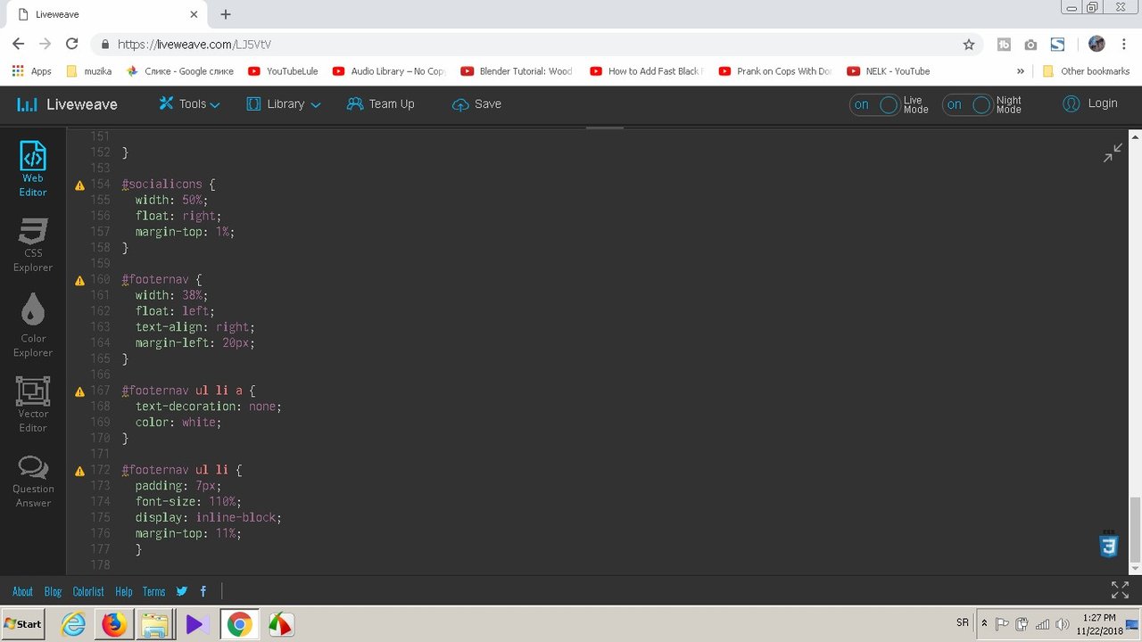The width and height of the screenshot is (1142, 642).
Task: Click the Save menu item
Action: point(476,104)
